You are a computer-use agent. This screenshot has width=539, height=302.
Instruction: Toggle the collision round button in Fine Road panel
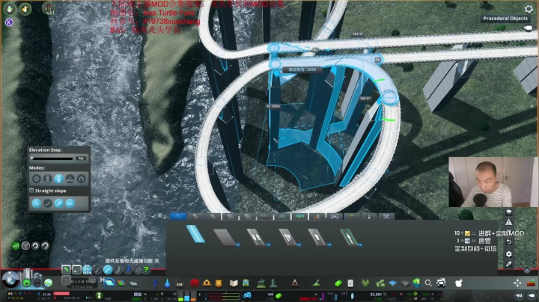[70, 203]
